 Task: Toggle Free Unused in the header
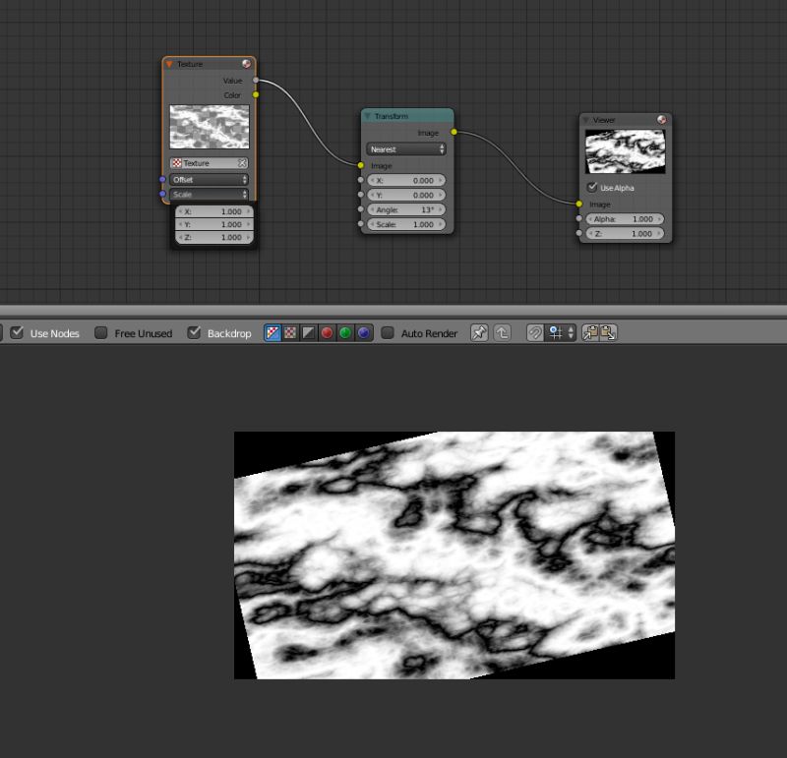click(101, 333)
